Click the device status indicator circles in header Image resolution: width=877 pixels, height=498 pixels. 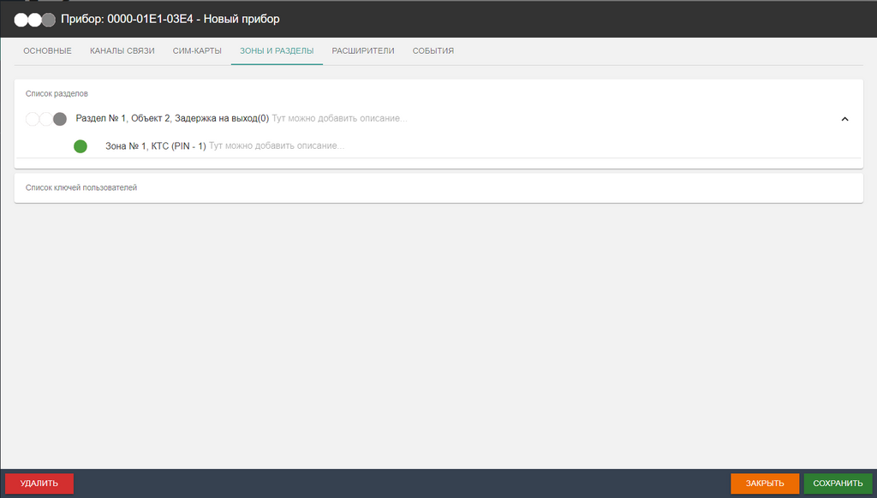(x=34, y=19)
